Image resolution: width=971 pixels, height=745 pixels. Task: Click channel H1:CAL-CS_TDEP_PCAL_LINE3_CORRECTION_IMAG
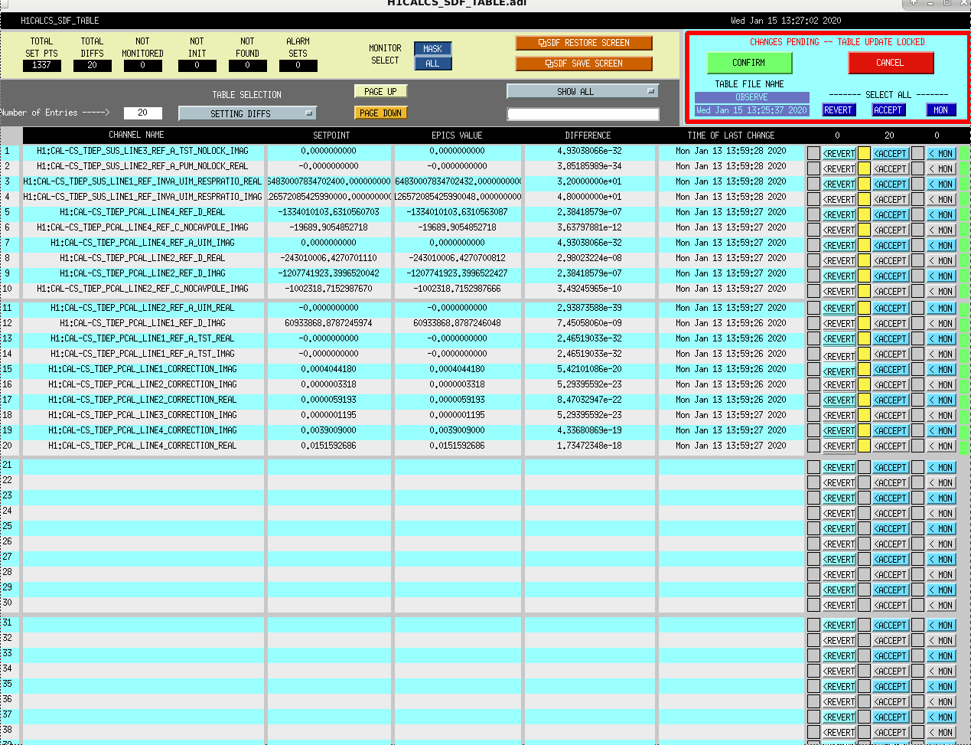[x=142, y=415]
